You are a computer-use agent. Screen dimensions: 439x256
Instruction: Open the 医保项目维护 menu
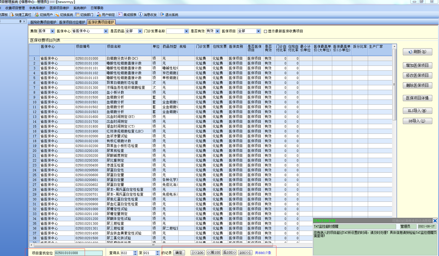59,8
